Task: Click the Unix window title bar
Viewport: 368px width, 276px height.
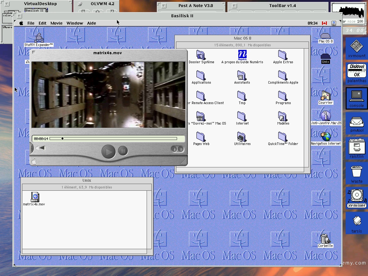Action: click(x=87, y=180)
